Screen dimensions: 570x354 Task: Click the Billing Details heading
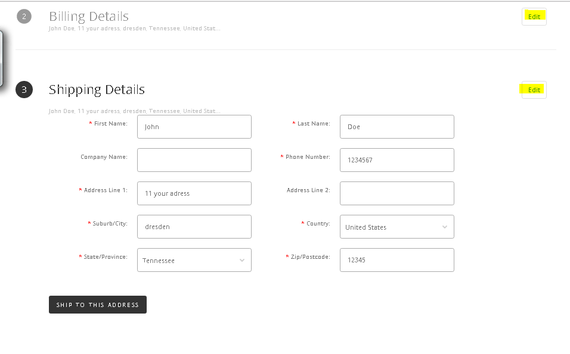point(89,17)
